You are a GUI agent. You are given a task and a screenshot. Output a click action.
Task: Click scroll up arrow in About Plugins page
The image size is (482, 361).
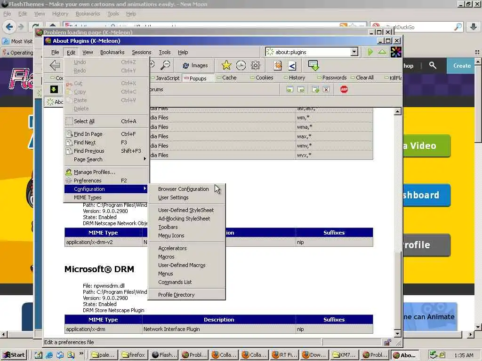tap(397, 111)
